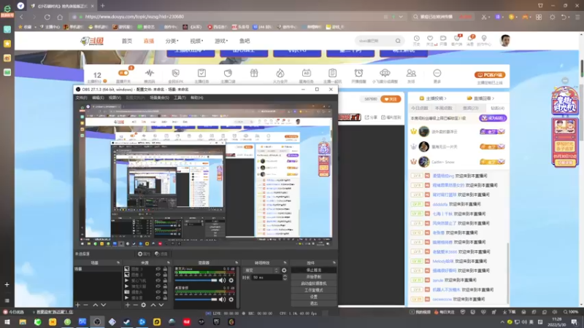Show hidden system tray icons chevron

click(x=502, y=322)
